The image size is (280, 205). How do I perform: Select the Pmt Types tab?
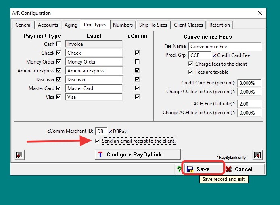click(95, 25)
